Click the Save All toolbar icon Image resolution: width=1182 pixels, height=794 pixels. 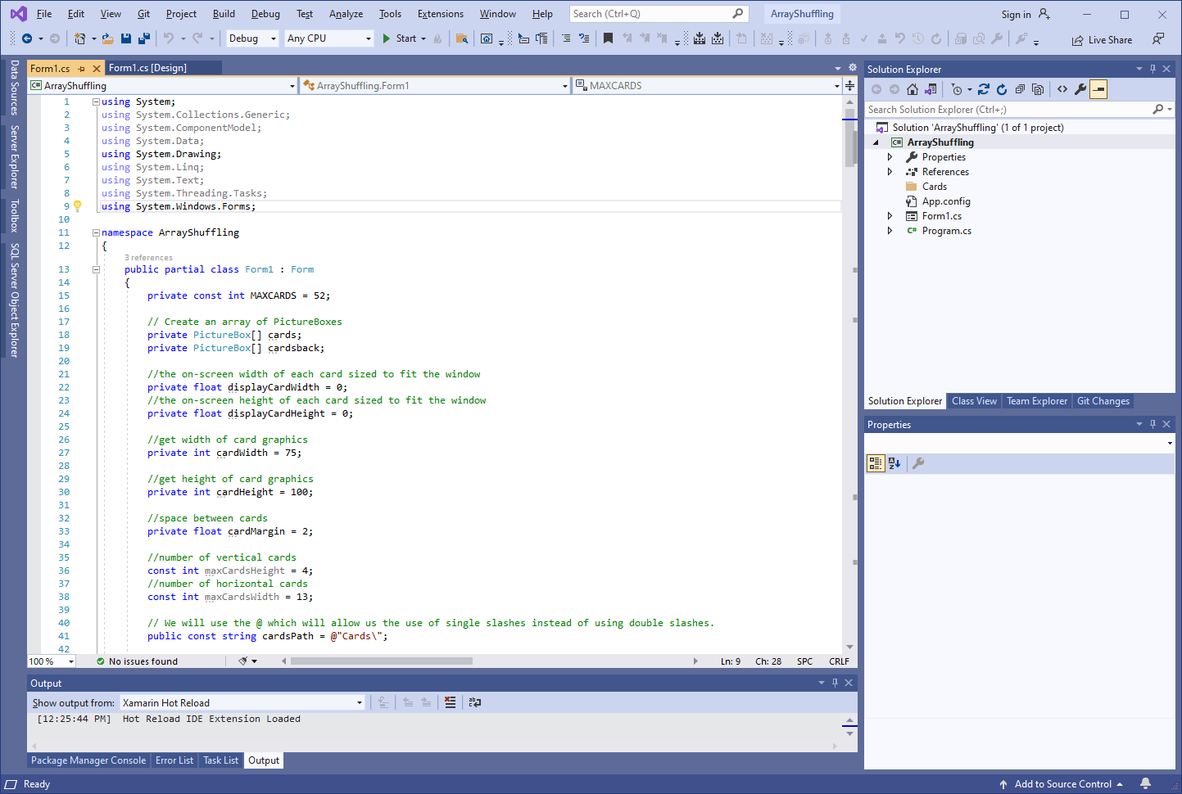tap(144, 38)
